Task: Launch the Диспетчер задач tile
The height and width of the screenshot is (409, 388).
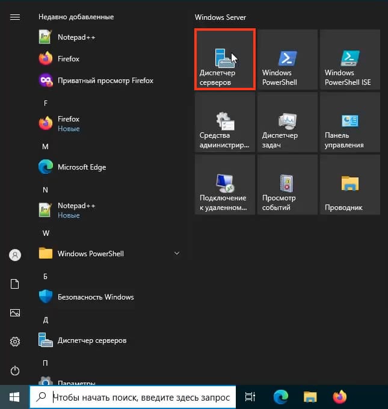Action: click(x=288, y=122)
